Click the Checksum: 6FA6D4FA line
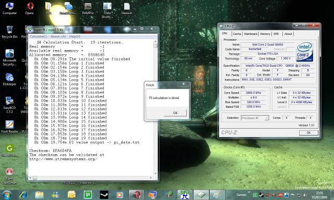334x200 pixels. (50, 151)
